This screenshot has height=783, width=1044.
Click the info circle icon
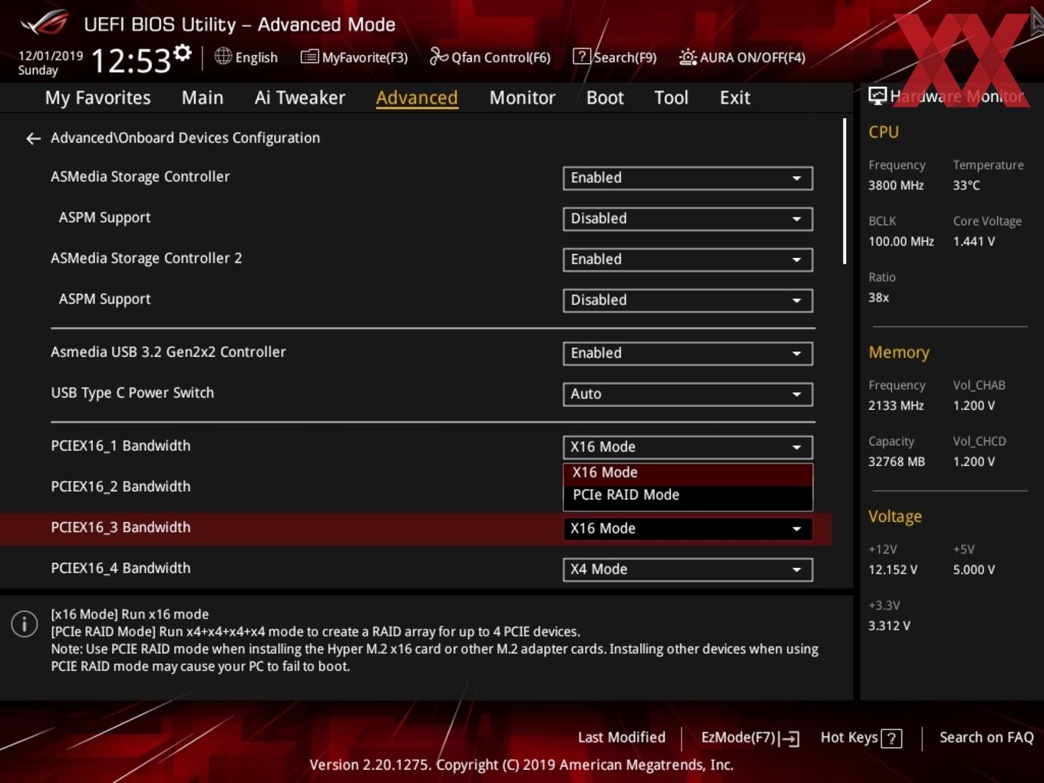tap(25, 624)
